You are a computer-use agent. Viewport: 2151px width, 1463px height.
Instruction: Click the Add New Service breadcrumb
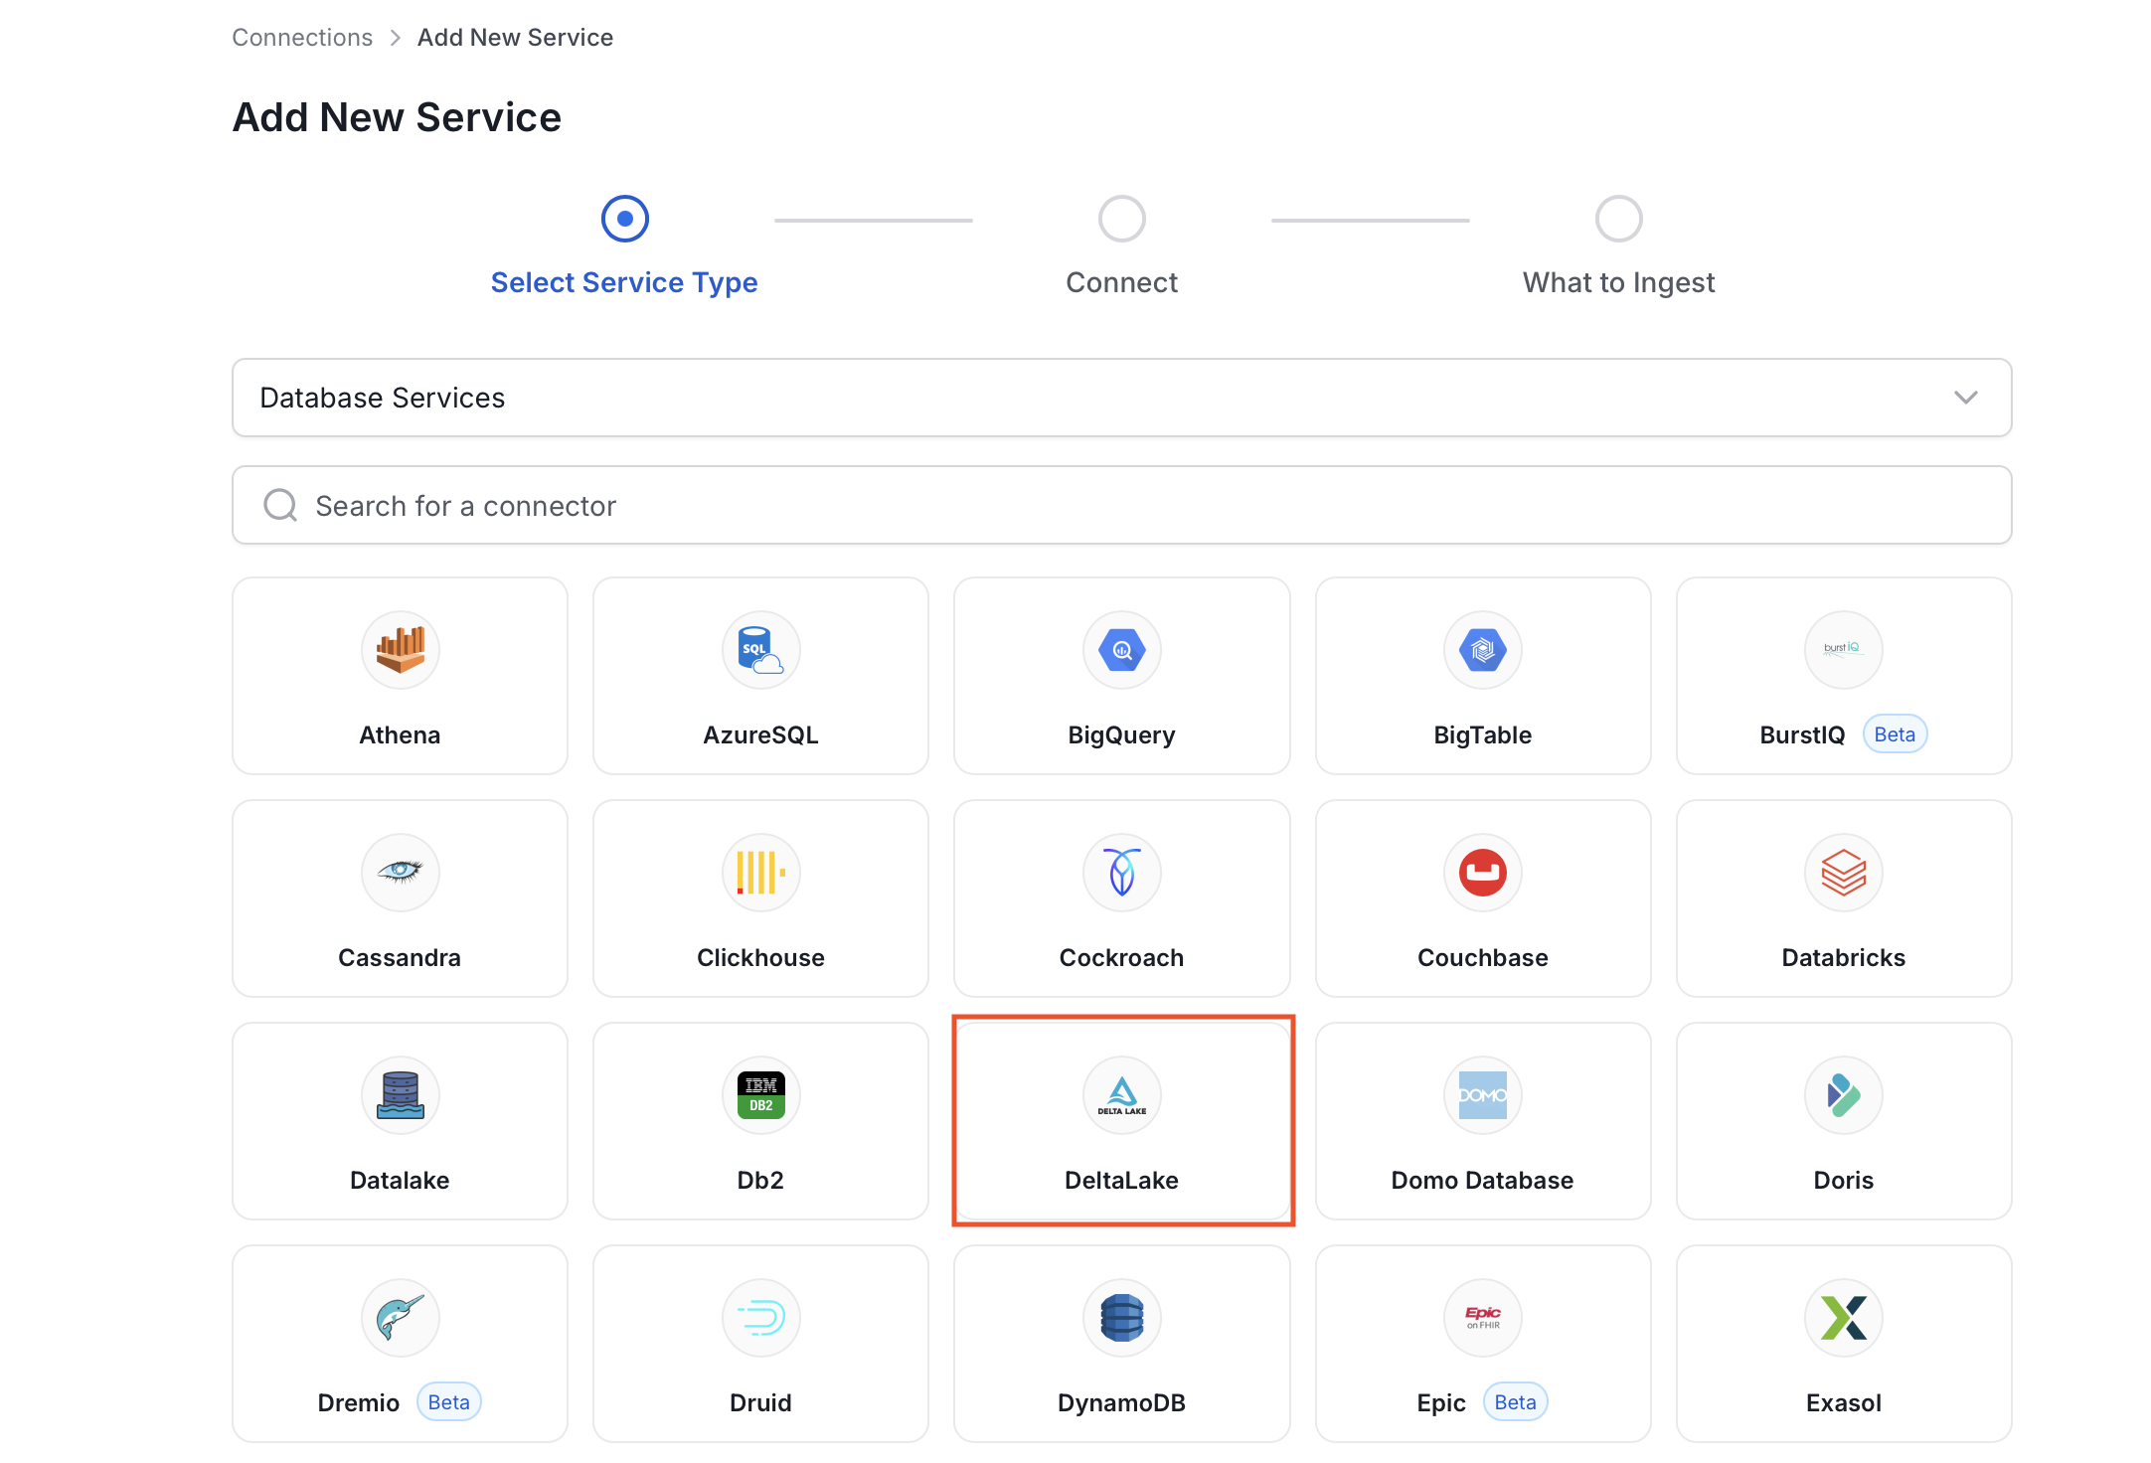pos(515,38)
